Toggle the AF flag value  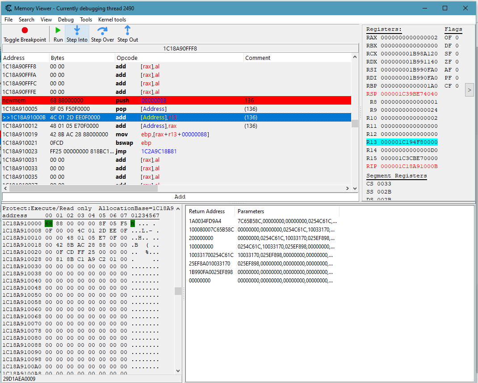(457, 70)
